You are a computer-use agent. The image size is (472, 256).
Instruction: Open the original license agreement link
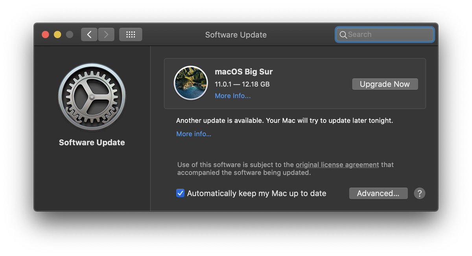pos(337,165)
